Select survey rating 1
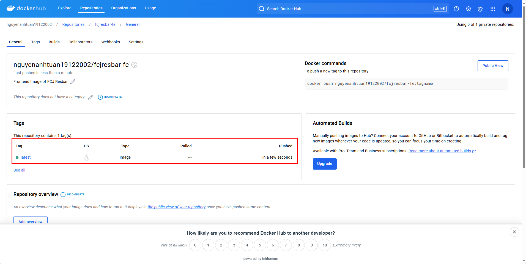Image resolution: width=526 pixels, height=264 pixels. click(208, 245)
